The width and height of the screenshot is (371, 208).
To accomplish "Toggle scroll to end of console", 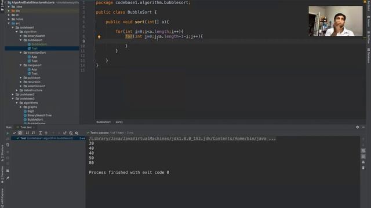I will (363, 156).
